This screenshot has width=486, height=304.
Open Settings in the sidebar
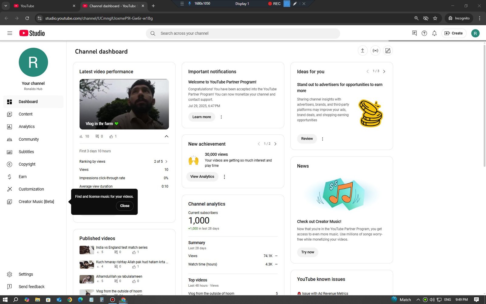click(x=33, y=275)
